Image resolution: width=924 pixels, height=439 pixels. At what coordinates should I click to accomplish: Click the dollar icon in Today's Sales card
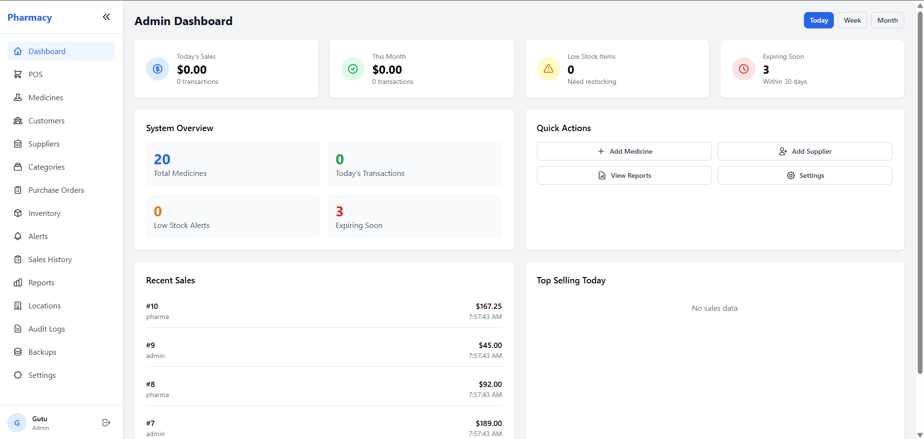point(158,69)
